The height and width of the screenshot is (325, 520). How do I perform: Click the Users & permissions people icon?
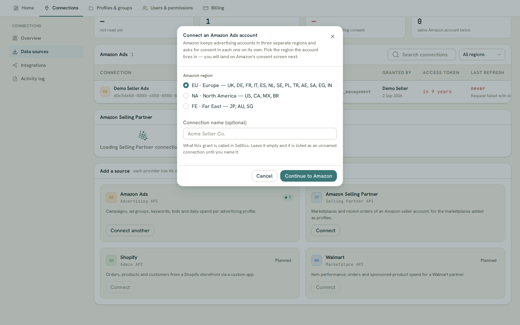[145, 8]
